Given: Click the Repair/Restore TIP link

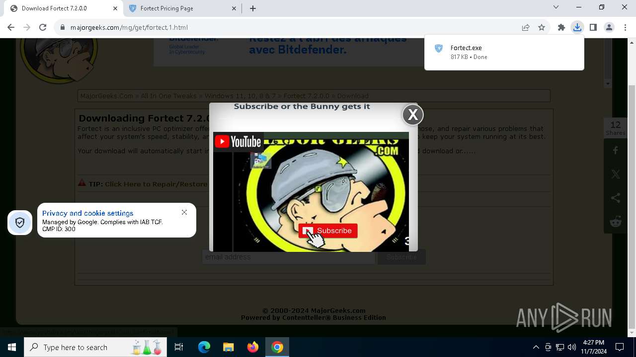Looking at the screenshot, I should (156, 184).
